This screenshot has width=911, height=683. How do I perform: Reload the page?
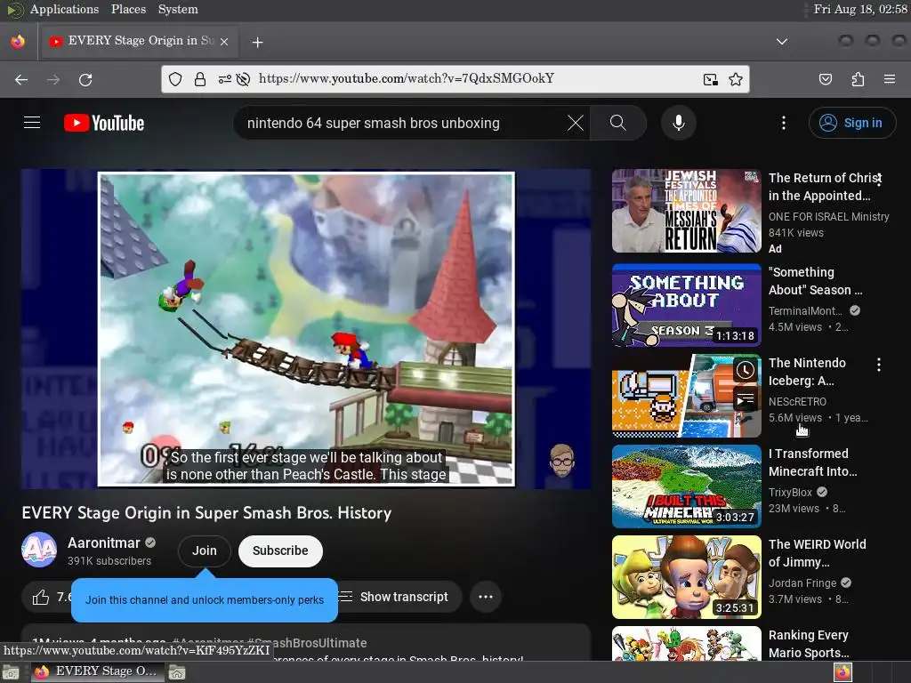tap(85, 79)
